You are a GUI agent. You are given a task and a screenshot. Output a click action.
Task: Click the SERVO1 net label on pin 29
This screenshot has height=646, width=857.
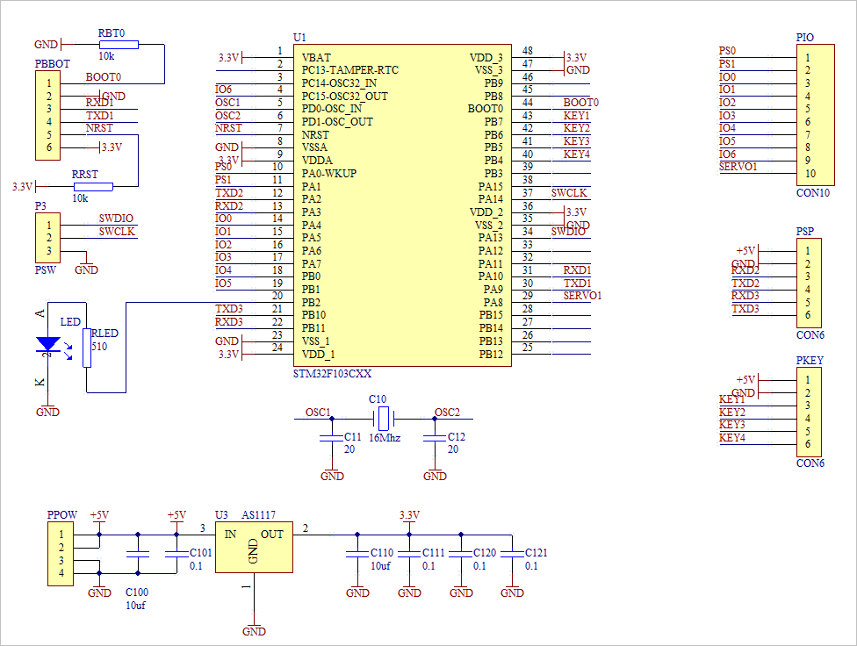[x=582, y=296]
